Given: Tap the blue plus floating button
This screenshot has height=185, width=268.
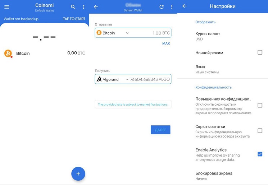Looking at the screenshot, I should 78,174.
